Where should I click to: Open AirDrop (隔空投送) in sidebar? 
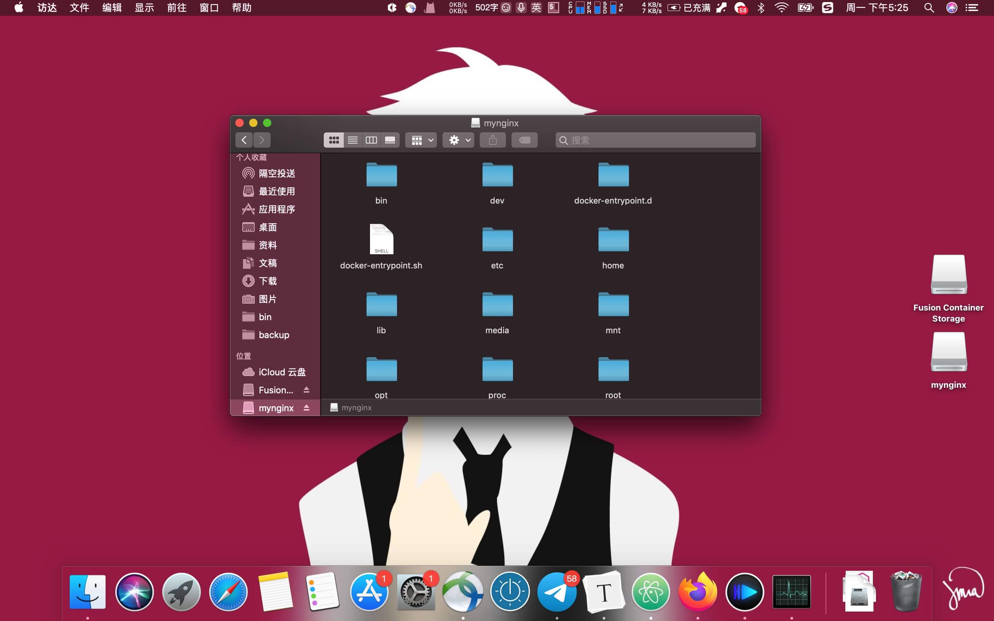pyautogui.click(x=276, y=173)
